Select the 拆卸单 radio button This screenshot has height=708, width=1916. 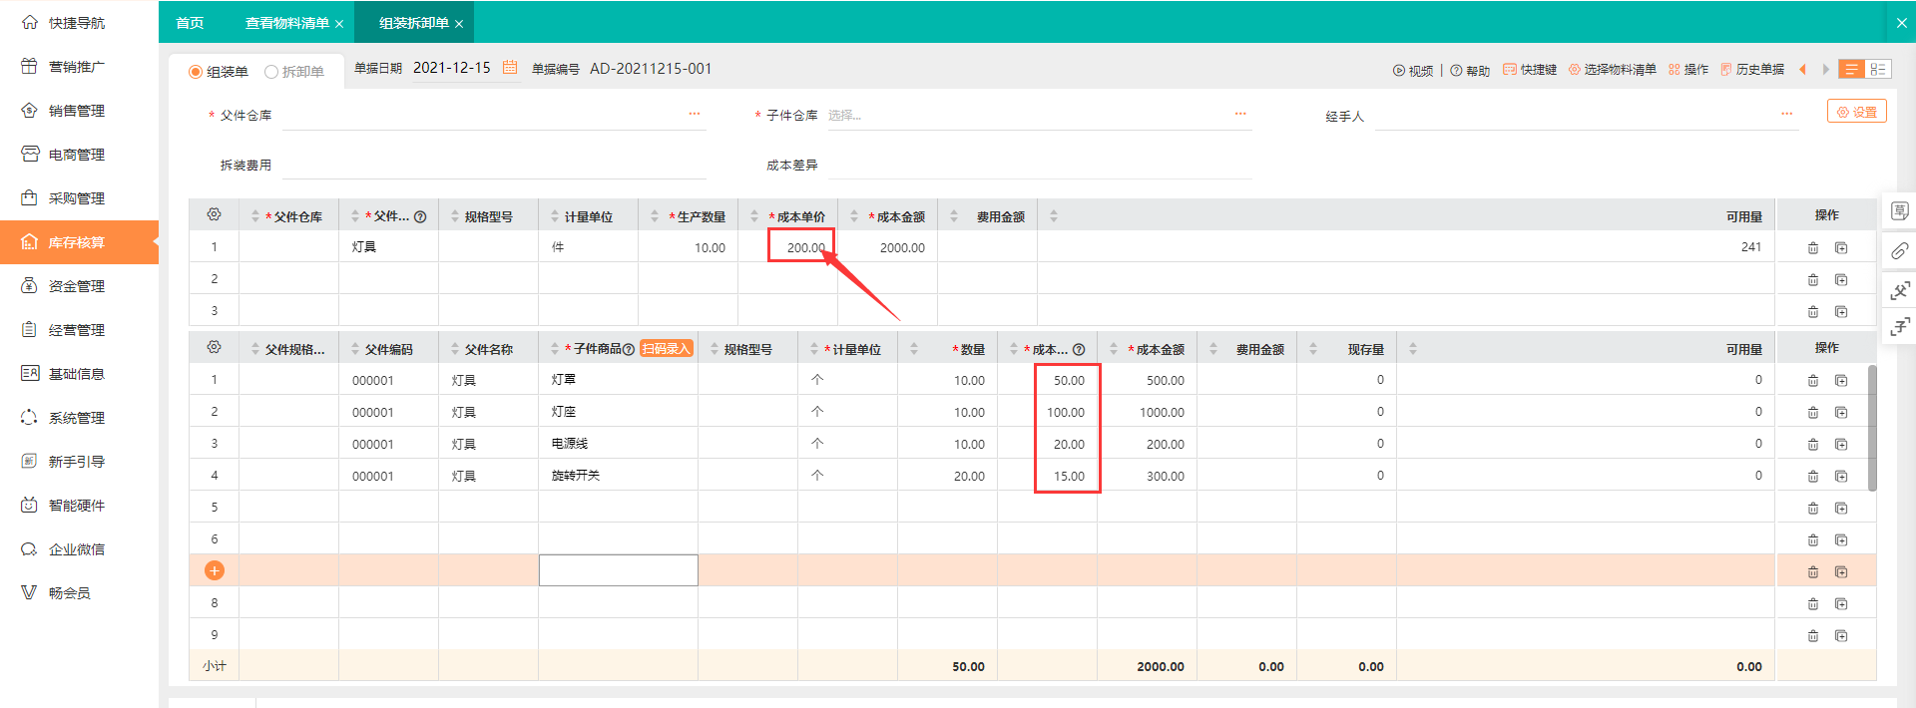point(271,72)
